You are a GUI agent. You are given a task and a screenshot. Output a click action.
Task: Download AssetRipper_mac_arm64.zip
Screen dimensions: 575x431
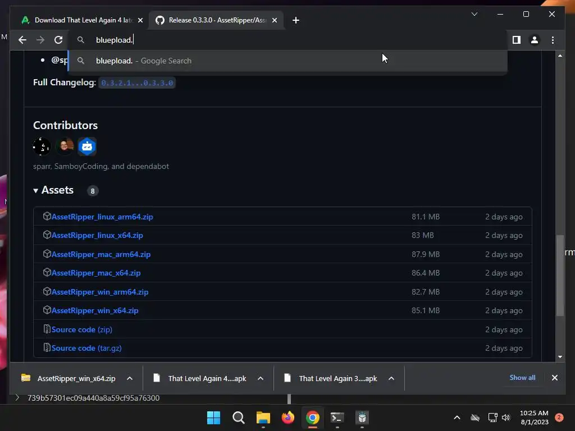point(101,254)
